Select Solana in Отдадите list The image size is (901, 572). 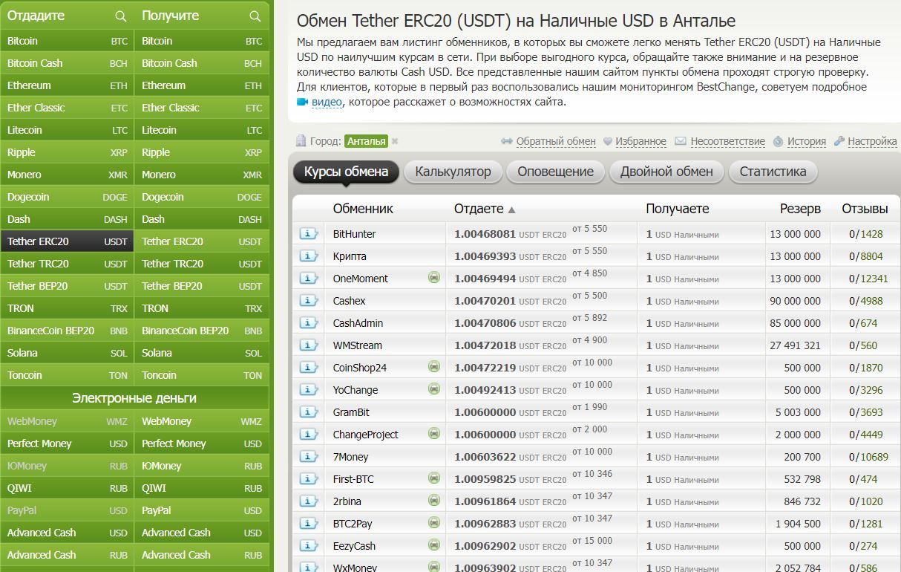pyautogui.click(x=67, y=353)
